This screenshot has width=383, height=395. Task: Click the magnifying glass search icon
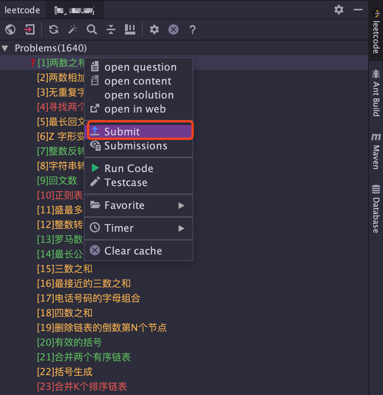click(x=92, y=29)
